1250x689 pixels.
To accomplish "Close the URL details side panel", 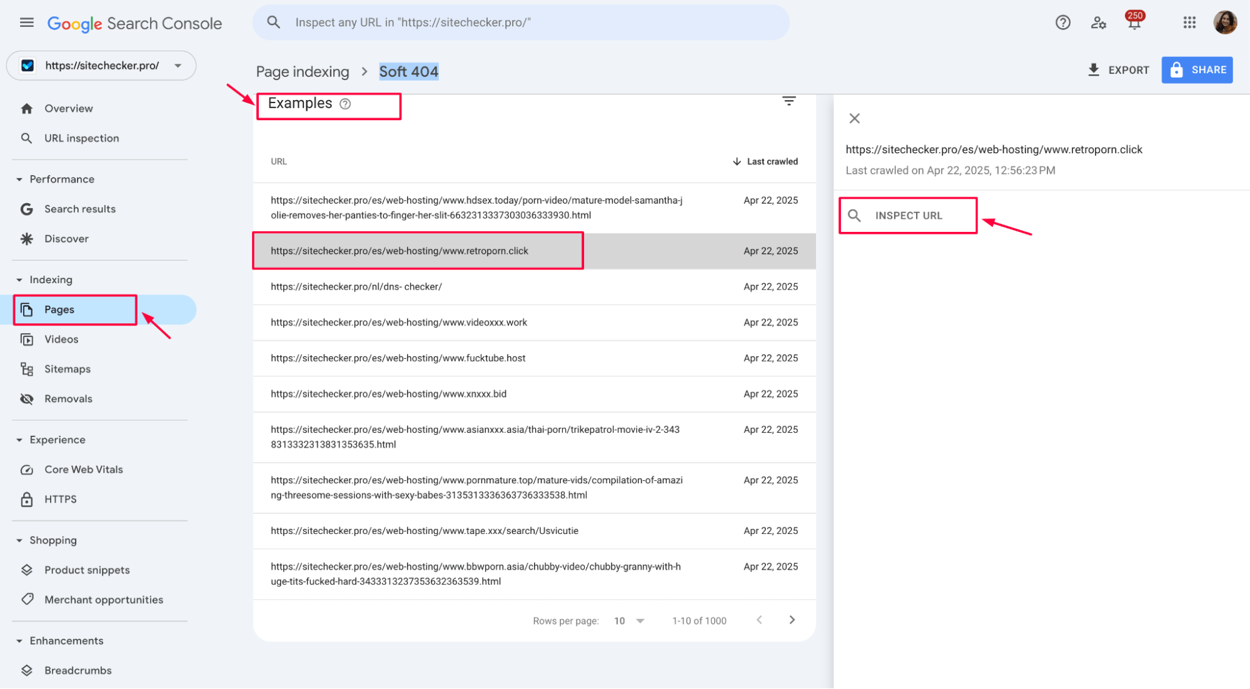I will tap(854, 118).
